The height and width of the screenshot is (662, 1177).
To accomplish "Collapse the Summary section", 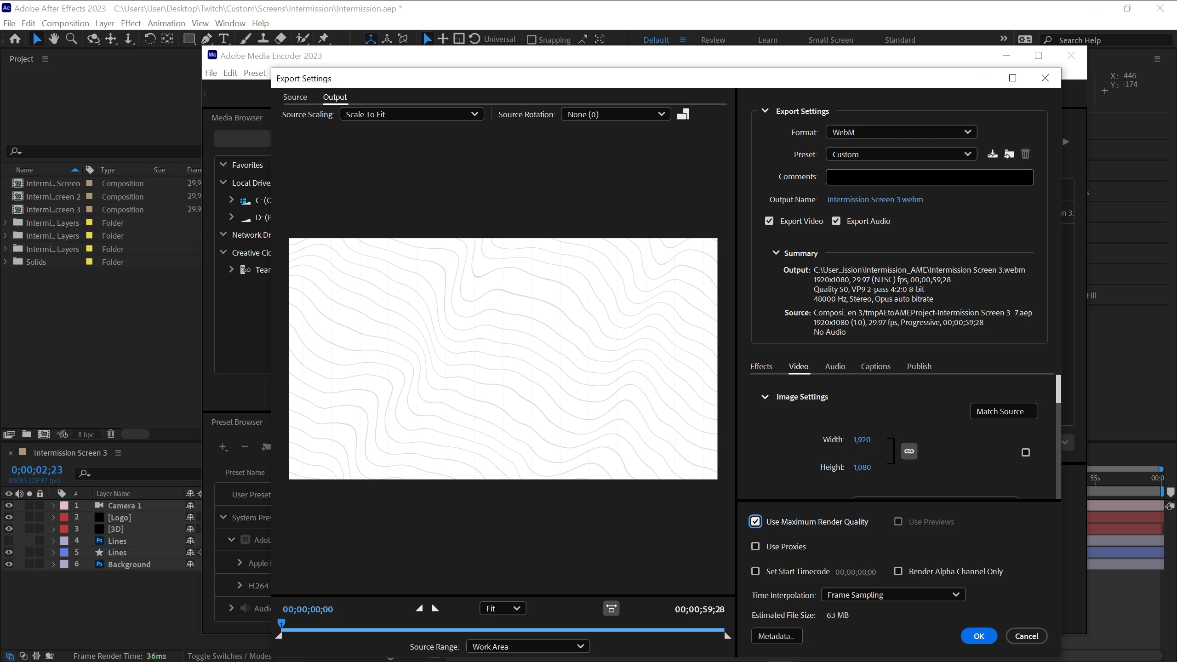I will point(776,253).
